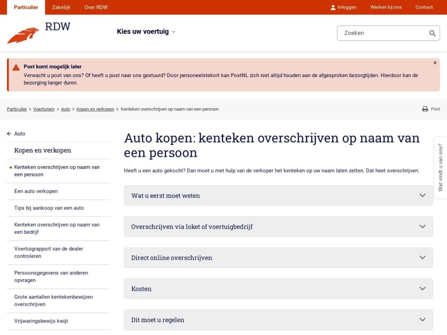Click the RDW eagle logo
Image resolution: width=447 pixels, height=335 pixels.
click(23, 34)
